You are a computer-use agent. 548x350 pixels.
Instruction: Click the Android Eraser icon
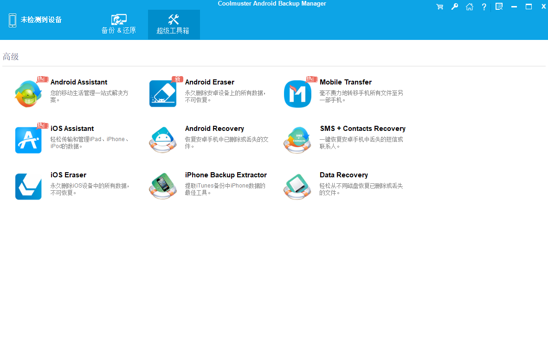[x=163, y=94]
